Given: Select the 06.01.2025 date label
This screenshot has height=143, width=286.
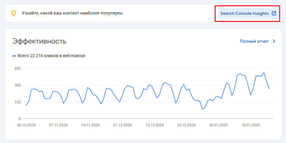Looking at the screenshot, I should pos(219,125).
